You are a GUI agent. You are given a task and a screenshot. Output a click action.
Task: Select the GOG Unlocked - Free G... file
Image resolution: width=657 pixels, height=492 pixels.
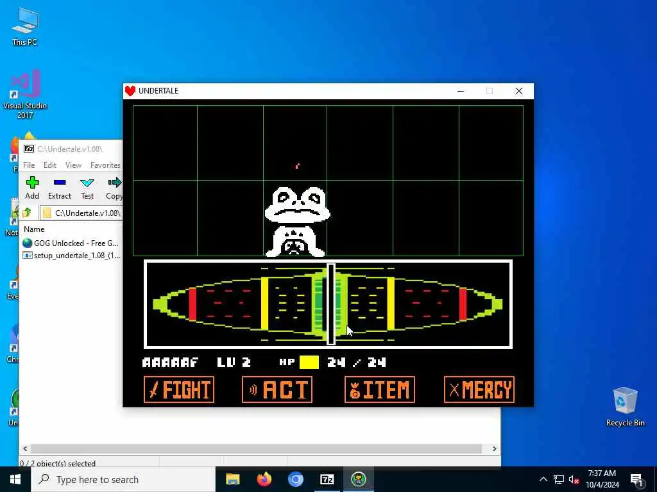[x=71, y=243]
